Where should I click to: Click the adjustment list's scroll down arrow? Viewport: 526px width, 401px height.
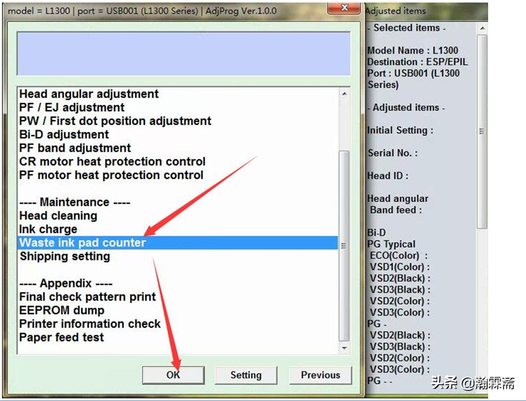[344, 348]
